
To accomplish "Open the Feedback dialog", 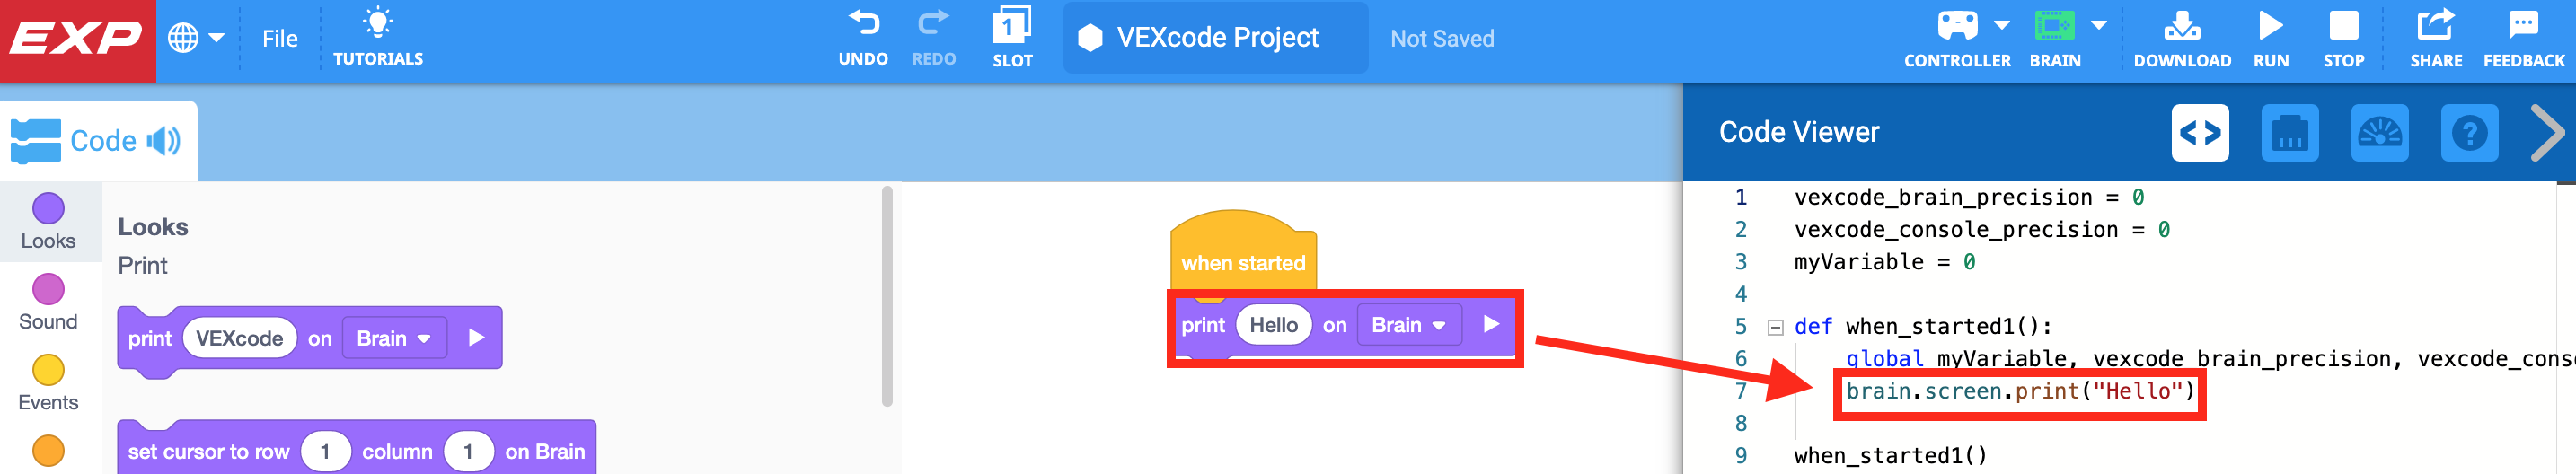I will (x=2523, y=26).
